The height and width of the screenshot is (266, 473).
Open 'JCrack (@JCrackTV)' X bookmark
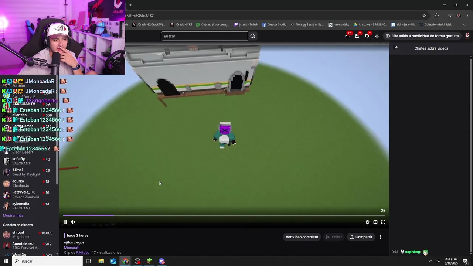pyautogui.click(x=148, y=25)
